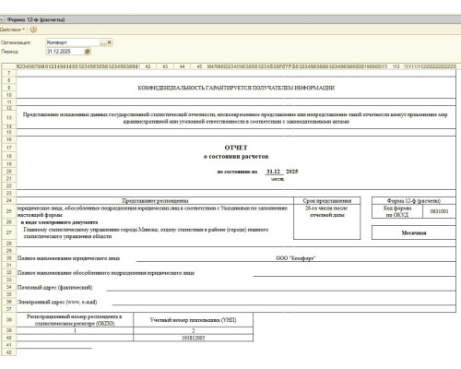Click column number '2' cell under УНП
This screenshot has height=369, width=461.
tap(194, 331)
